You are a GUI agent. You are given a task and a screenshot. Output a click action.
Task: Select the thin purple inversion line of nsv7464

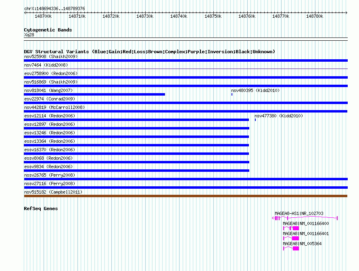point(186,69)
